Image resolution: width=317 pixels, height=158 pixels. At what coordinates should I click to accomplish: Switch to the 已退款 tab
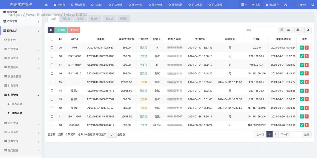pyautogui.click(x=123, y=18)
